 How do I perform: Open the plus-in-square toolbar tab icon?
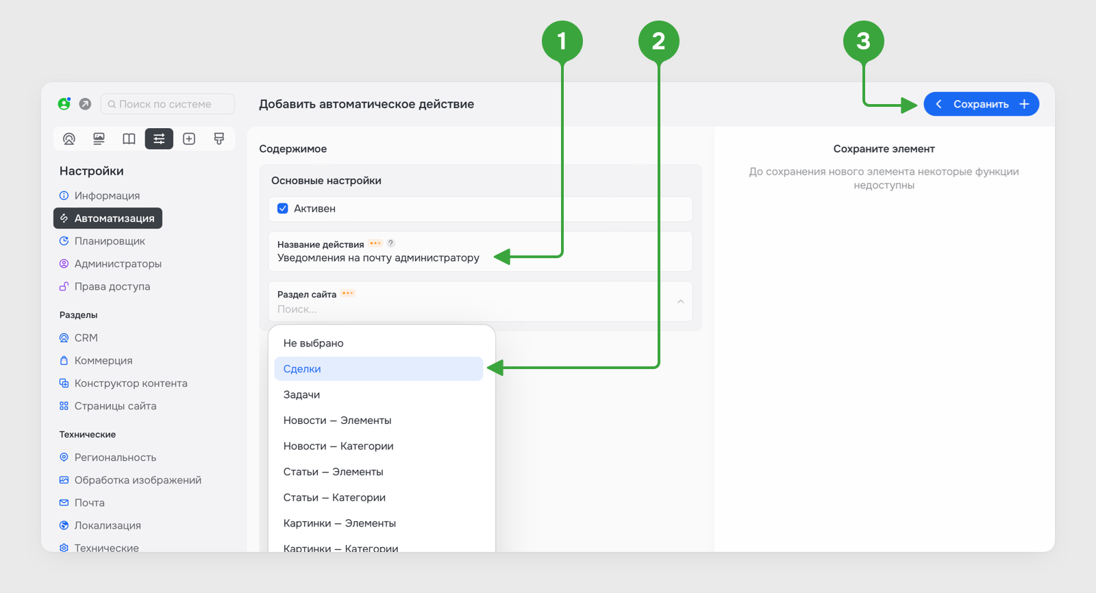[x=189, y=139]
